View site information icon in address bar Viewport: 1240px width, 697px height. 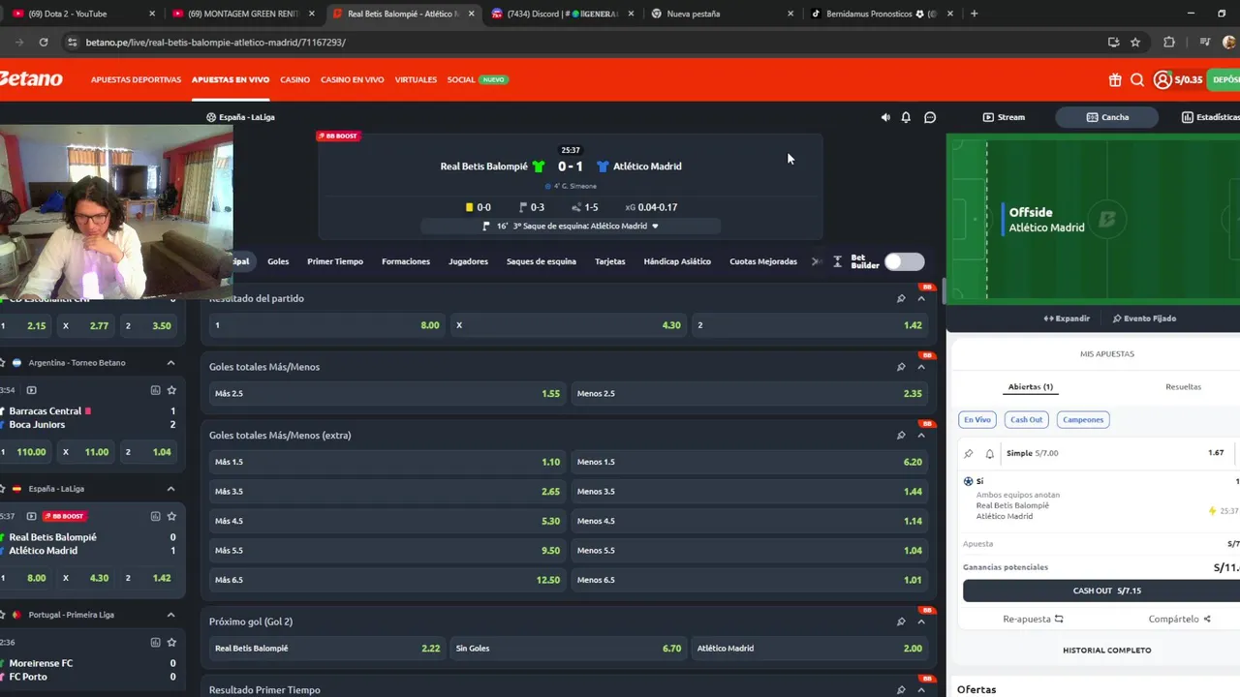click(x=72, y=43)
